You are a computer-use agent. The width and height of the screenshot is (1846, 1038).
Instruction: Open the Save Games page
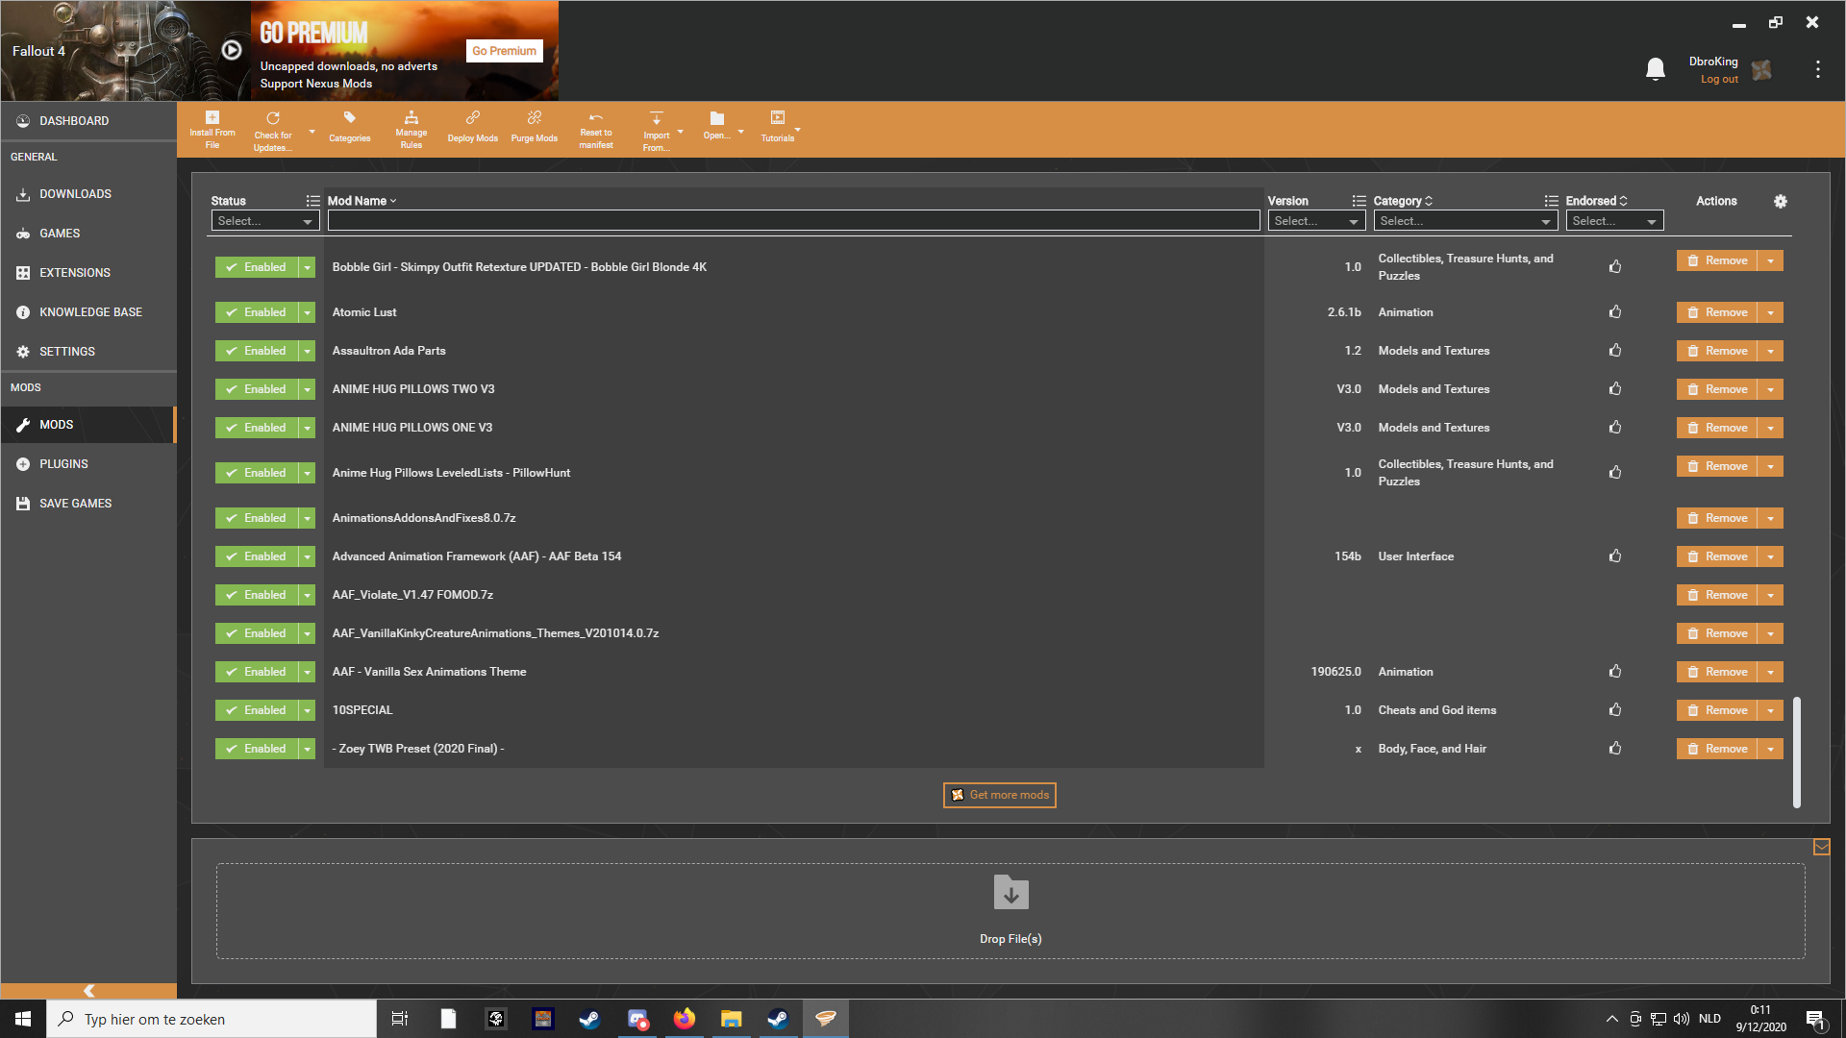[x=88, y=504]
